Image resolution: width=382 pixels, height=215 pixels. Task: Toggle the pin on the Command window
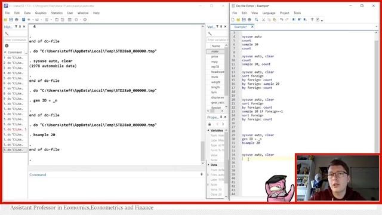click(202, 174)
